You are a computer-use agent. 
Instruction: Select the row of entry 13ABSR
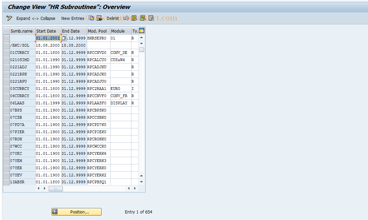click(7, 182)
